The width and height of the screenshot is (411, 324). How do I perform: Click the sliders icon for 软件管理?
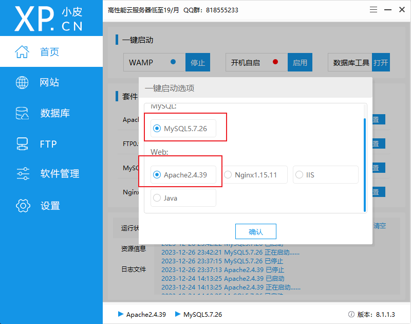23,173
